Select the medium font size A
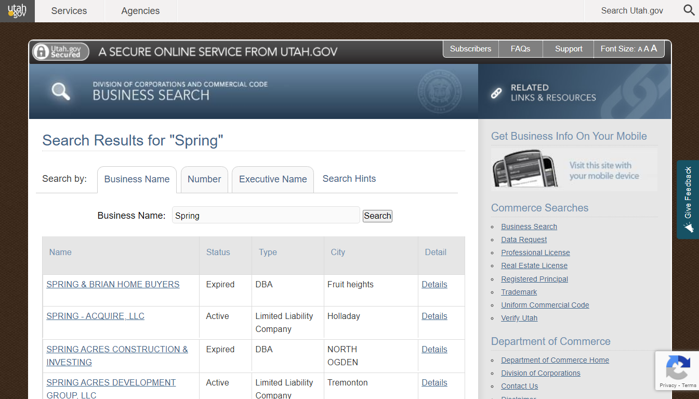Viewport: 699px width, 399px height. pyautogui.click(x=647, y=49)
